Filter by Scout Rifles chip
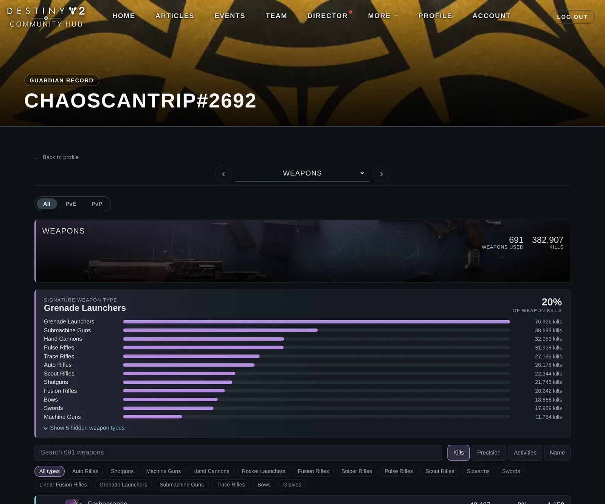Screen dimensions: 605x504 [440, 471]
